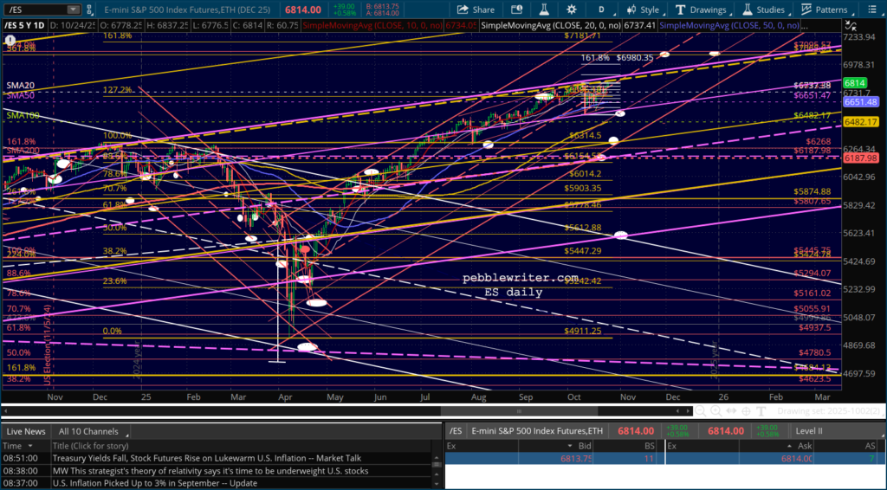Expand the /ES symbol selector dropdown arrow

(x=73, y=10)
